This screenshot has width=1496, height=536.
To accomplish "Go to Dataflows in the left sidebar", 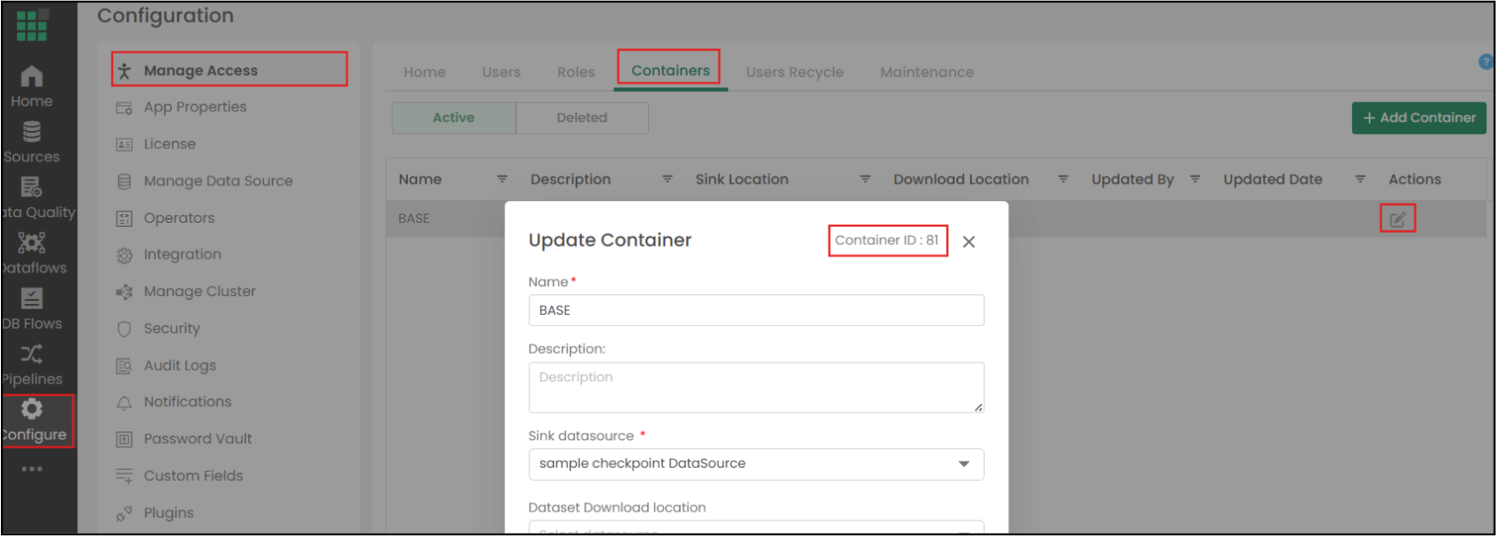I will [32, 252].
